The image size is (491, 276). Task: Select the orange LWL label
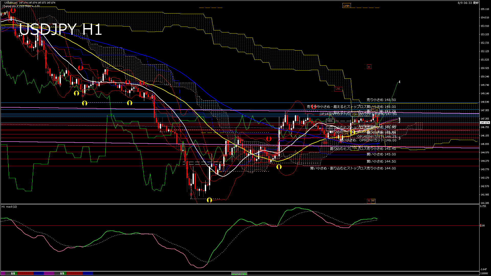pos(346,134)
